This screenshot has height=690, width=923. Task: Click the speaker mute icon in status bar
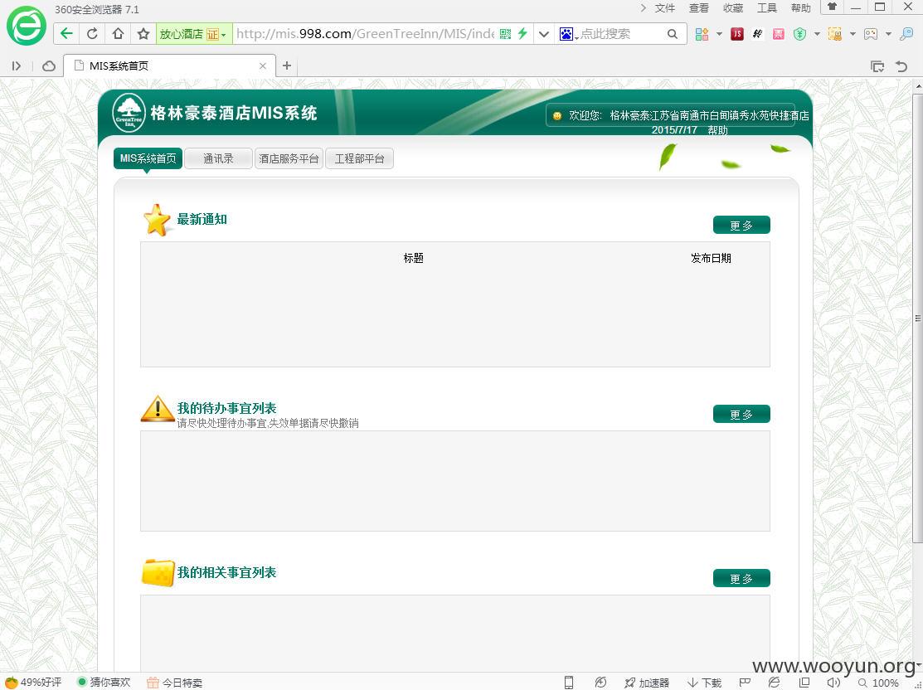click(x=833, y=683)
